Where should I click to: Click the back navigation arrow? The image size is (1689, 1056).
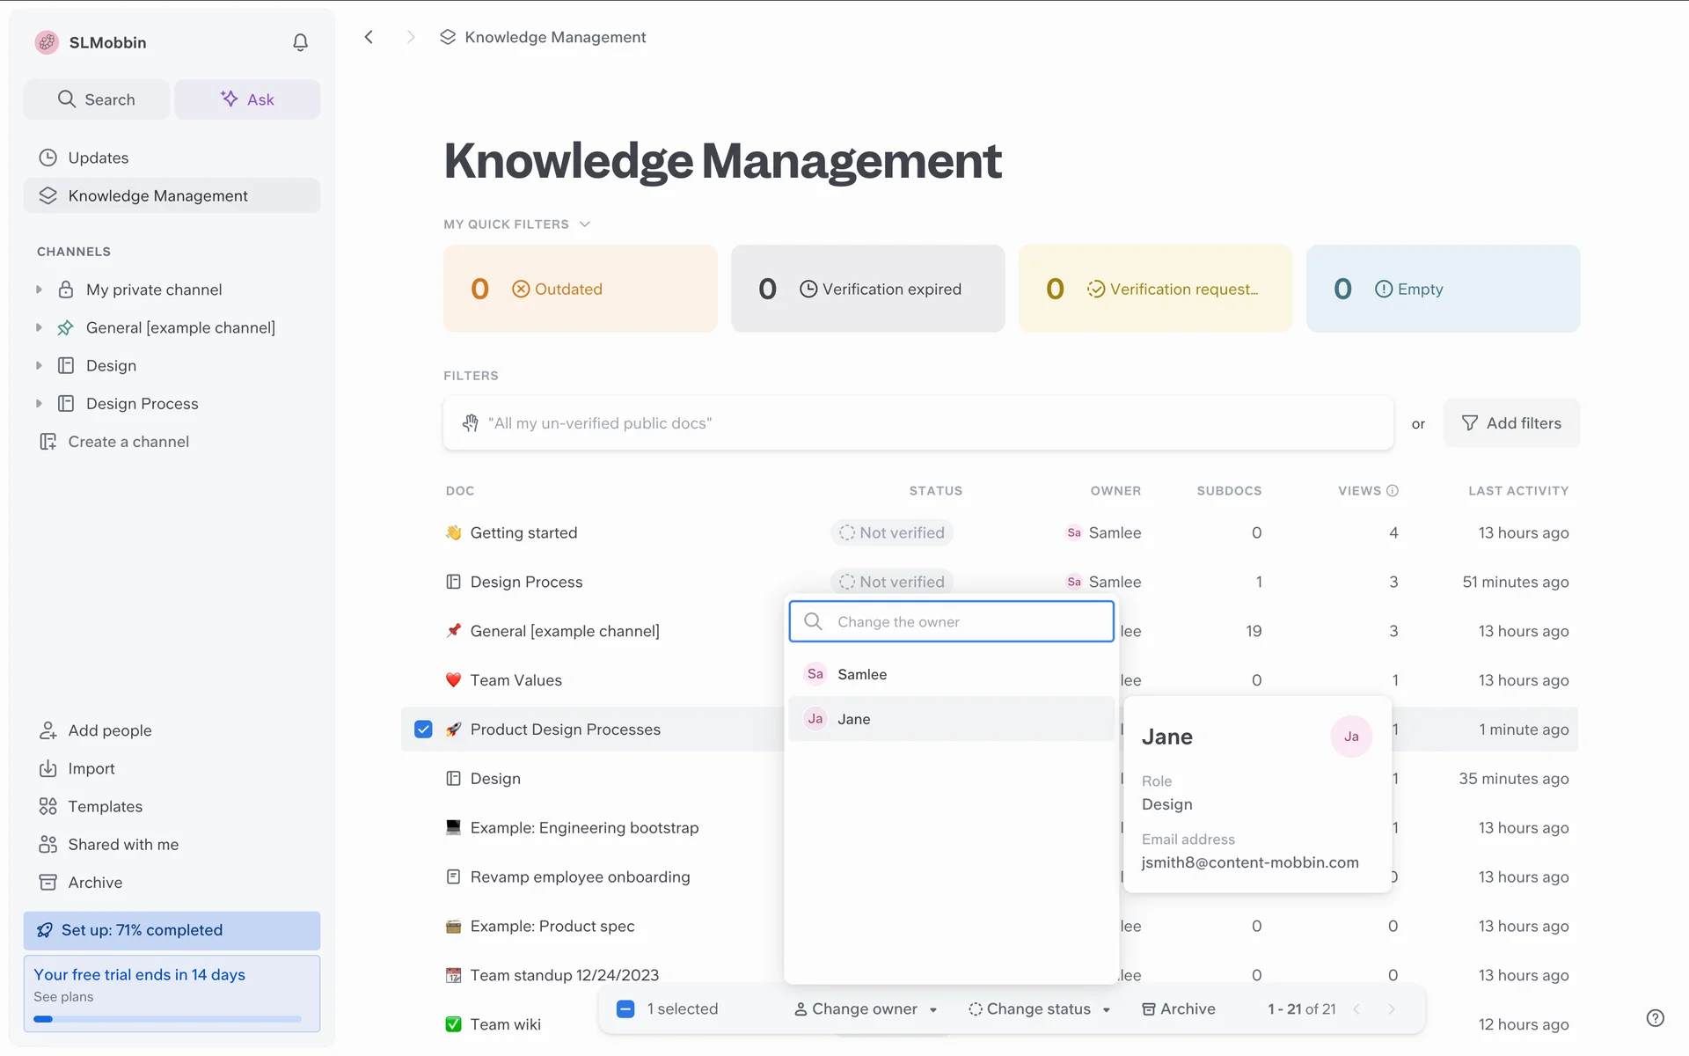(369, 37)
